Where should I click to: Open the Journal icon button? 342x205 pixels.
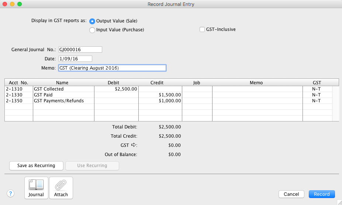[x=36, y=188]
